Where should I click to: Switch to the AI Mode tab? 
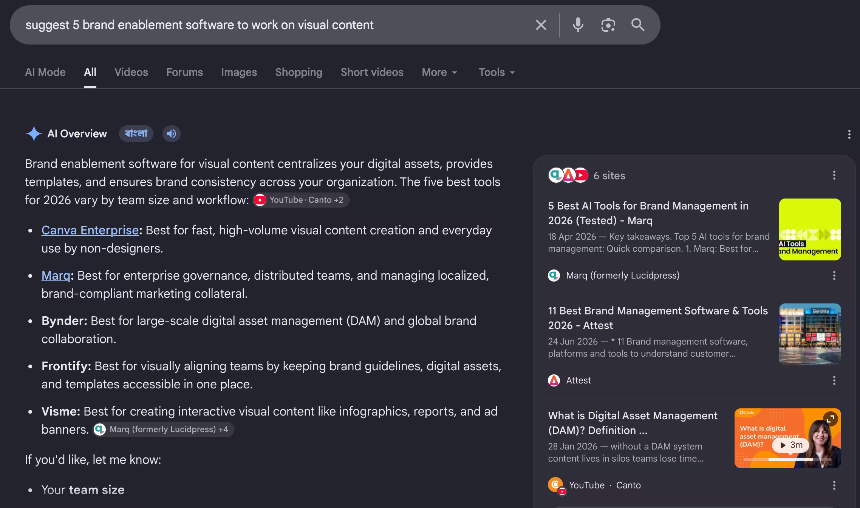(45, 72)
